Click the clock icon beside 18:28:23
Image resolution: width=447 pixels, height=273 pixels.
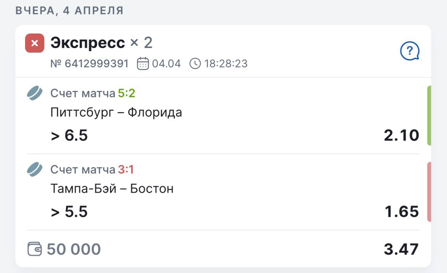point(195,63)
